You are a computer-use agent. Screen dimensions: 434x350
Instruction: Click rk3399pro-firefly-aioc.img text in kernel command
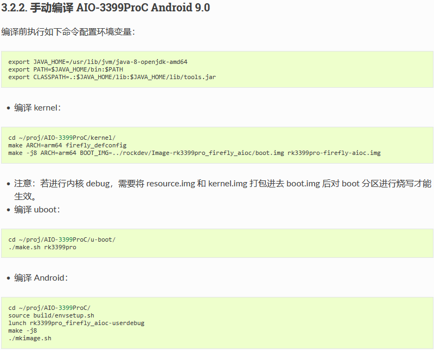pyautogui.click(x=334, y=153)
